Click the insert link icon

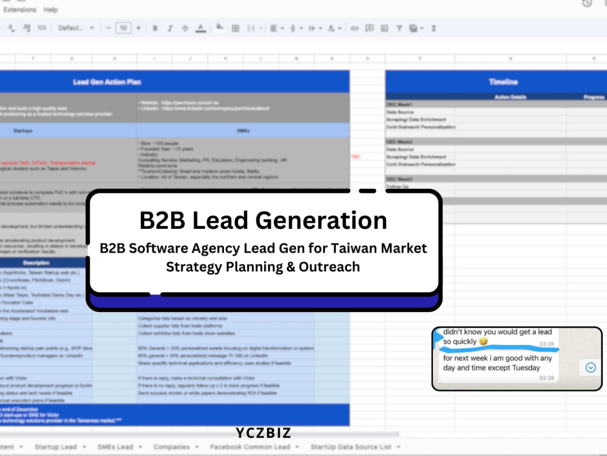(354, 28)
